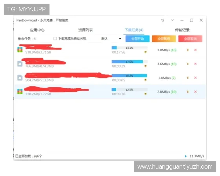
Task: Click the 220.2MB/1.72GB size text
Action: (38, 94)
